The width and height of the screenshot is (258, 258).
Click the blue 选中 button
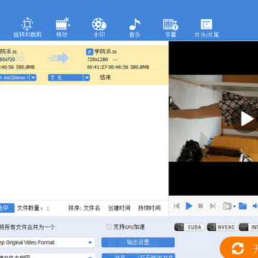6,208
